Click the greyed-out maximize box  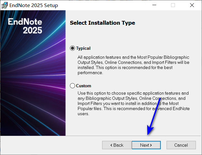[173, 5]
